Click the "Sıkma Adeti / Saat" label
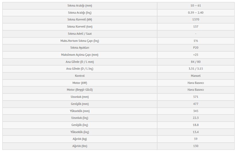Image resolution: width=237 pixels, height=153 pixels. [x=80, y=34]
